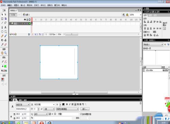Screen dimensions: 170x124
Task: Toggle lock all layers padlock icon
Action: pos(27,20)
